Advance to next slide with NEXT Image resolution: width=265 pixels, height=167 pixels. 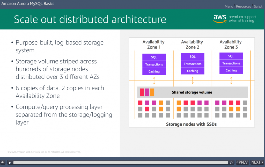(257, 162)
